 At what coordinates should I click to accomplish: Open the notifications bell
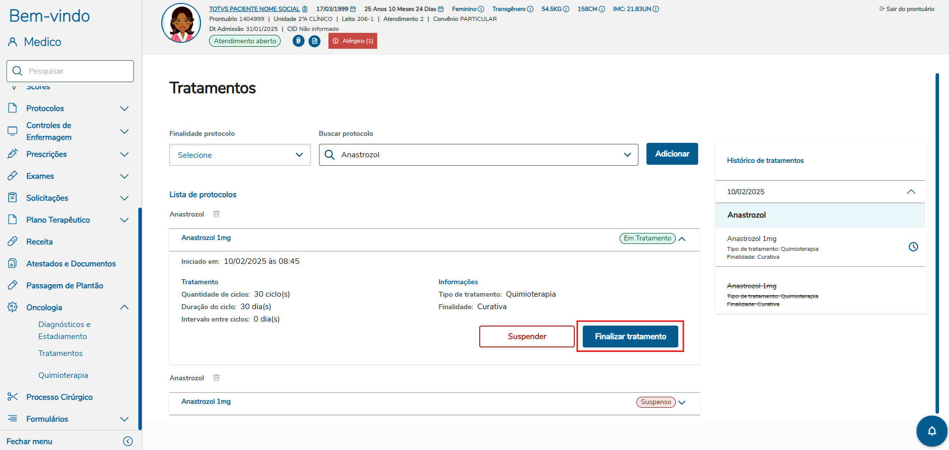pos(932,431)
